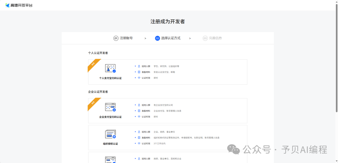338x163 pixels.
Task: Choose 企业支付宝扫码认证 option title
Action: 110,117
